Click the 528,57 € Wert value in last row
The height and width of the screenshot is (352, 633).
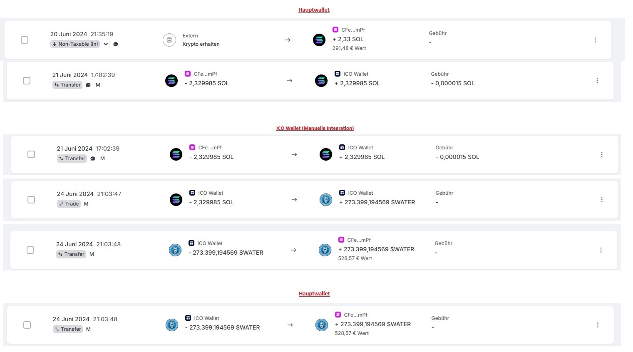tap(352, 333)
